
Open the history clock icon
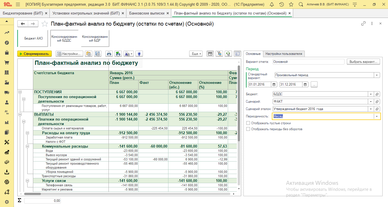(281, 5)
